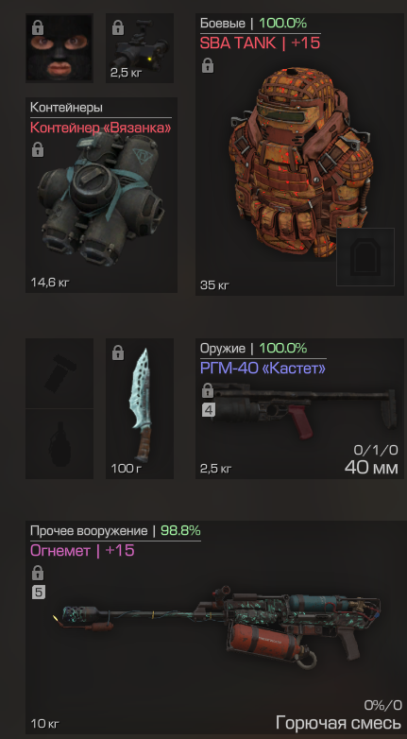Viewport: 407px width, 739px height.
Task: Open the Контейнер «Вязанка» name link
Action: pos(100,128)
